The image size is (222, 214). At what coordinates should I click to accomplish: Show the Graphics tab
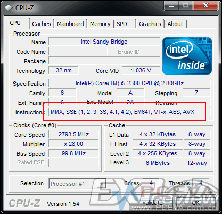150,24
